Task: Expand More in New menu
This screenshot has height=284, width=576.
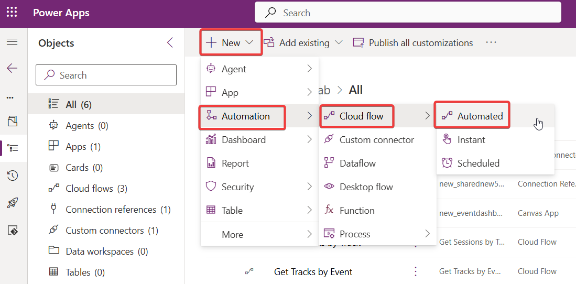Action: point(259,234)
